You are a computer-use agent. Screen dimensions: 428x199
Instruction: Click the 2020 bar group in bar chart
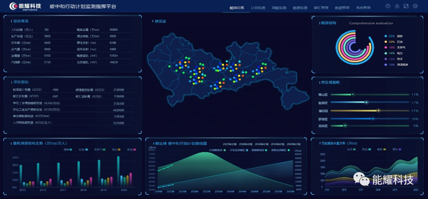124,174
